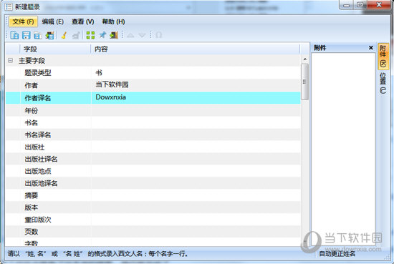Maximize the 新建题录 window
This screenshot has width=394, height=264.
(360, 5)
